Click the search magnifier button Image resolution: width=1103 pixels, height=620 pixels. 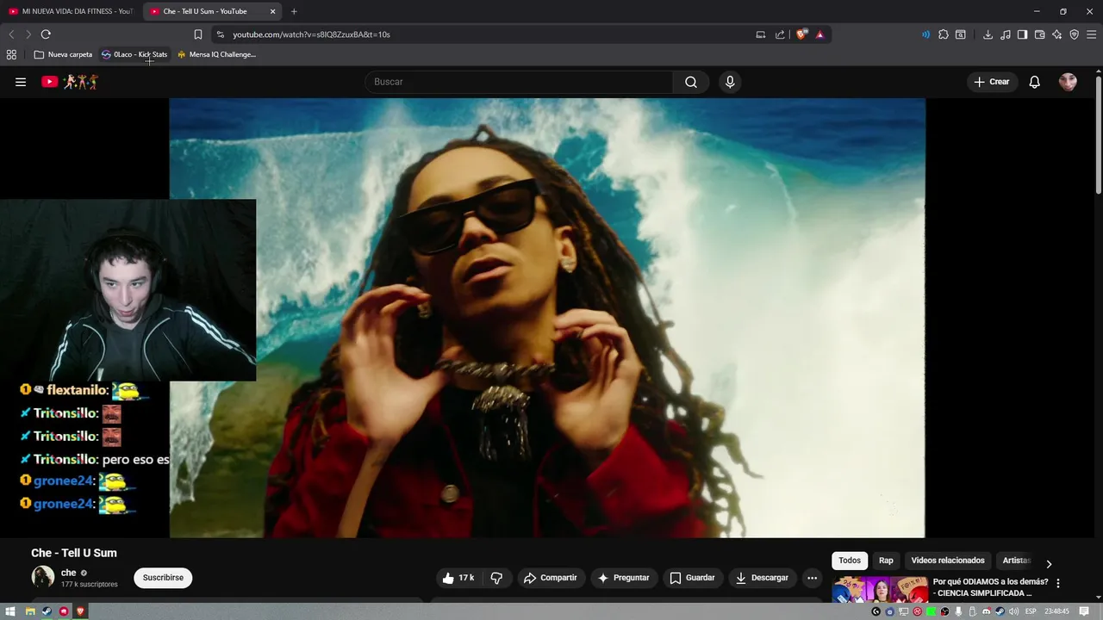coord(691,82)
